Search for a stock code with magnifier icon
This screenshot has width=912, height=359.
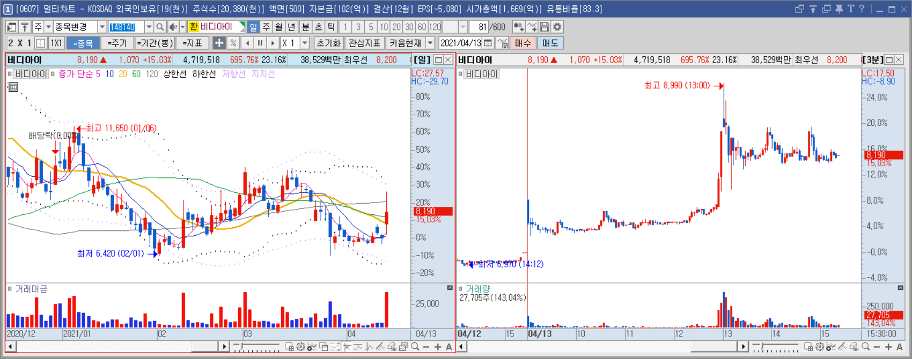(x=160, y=27)
